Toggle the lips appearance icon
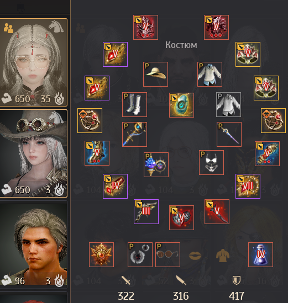The image size is (288, 303). 195,256
